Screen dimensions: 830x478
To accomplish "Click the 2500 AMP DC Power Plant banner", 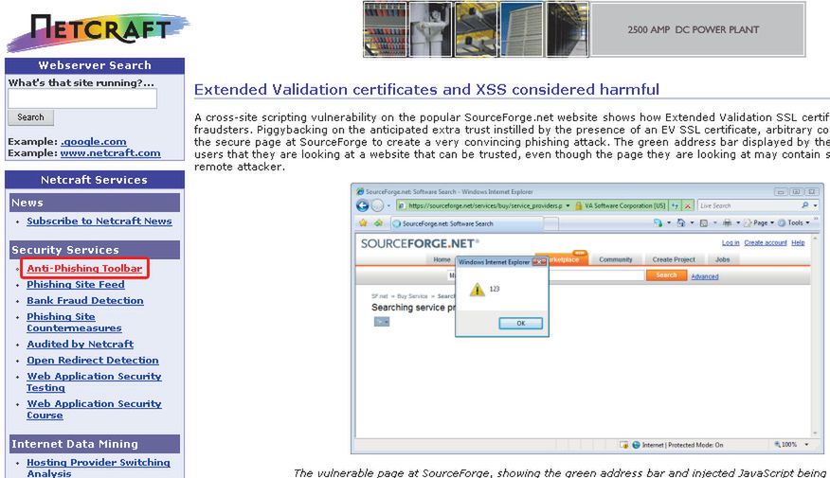I will pos(697,29).
